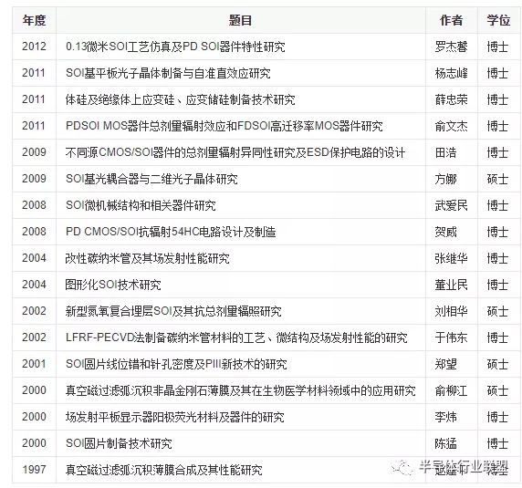522x488 pixels.
Task: Click author name 杨志峰
Action: point(451,73)
